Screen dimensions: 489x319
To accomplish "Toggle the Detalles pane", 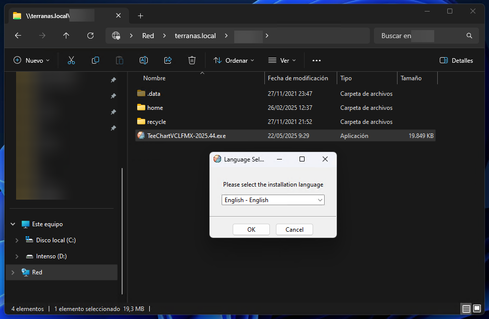I will point(456,60).
